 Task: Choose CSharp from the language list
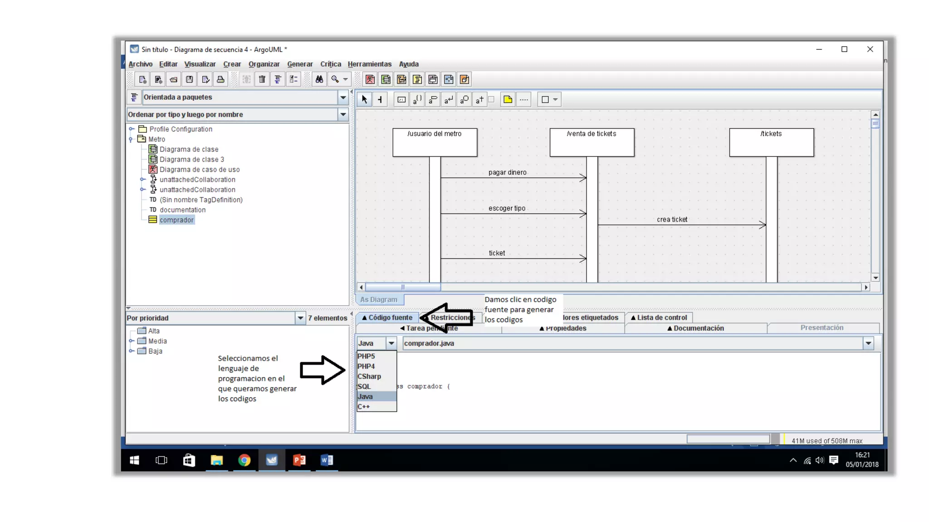[x=369, y=377]
